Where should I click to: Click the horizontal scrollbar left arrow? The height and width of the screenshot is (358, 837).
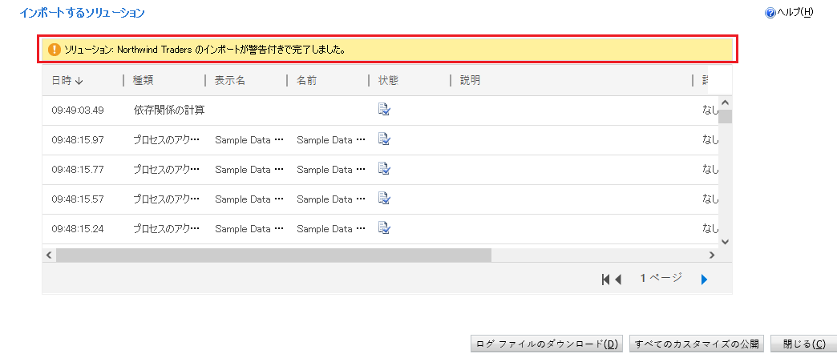pyautogui.click(x=49, y=255)
